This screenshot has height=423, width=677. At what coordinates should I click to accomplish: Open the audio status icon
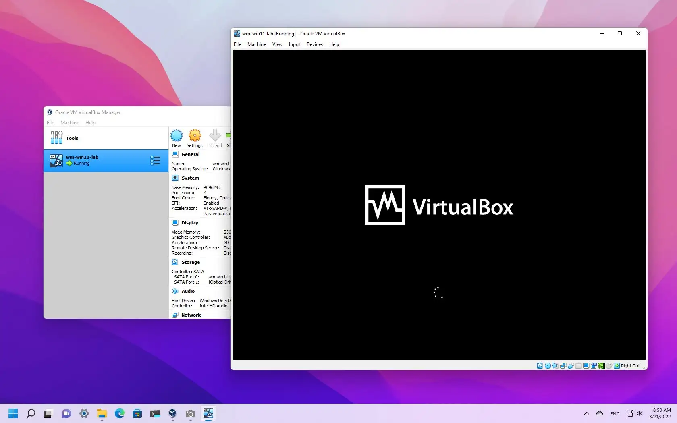pyautogui.click(x=555, y=366)
